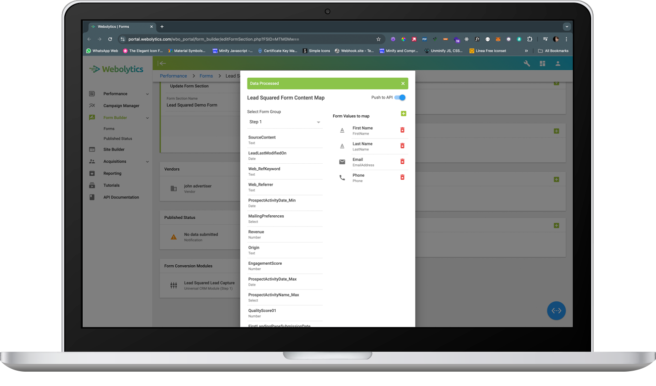Delete the Phone mapped field

(402, 177)
